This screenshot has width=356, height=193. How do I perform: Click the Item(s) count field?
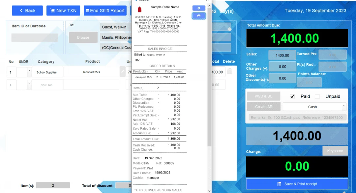pyautogui.click(x=53, y=185)
